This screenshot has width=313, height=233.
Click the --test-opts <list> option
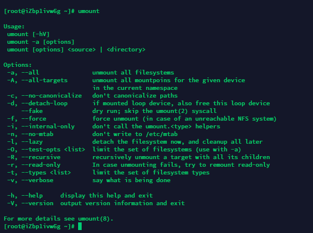pos(53,150)
